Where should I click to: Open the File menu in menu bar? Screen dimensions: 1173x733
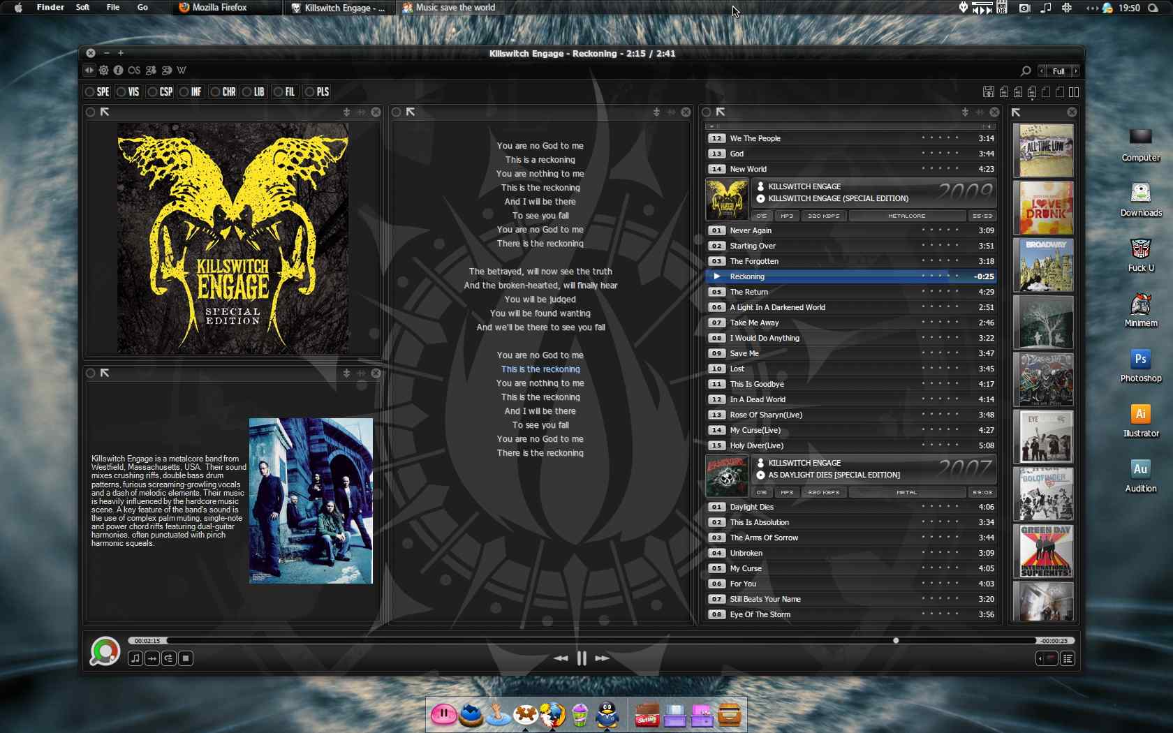(x=113, y=8)
